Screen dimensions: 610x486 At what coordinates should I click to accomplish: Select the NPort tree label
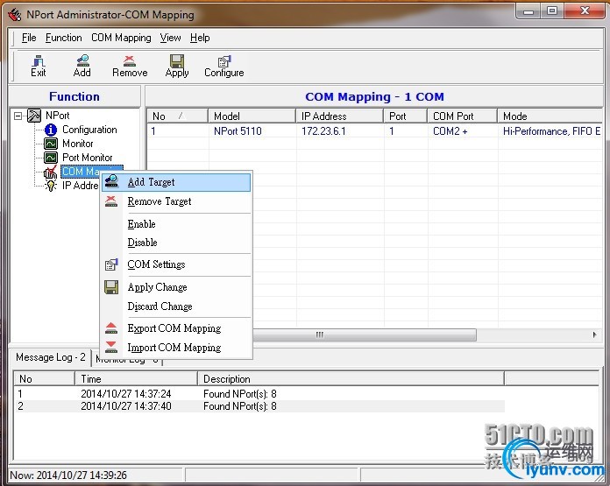click(57, 116)
